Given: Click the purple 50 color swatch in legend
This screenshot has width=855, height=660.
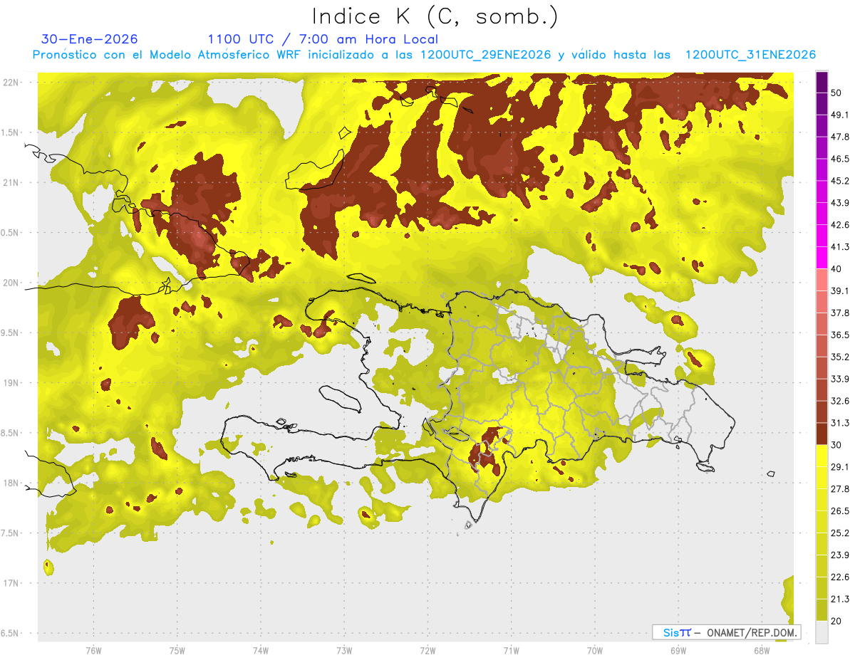Looking at the screenshot, I should [822, 83].
